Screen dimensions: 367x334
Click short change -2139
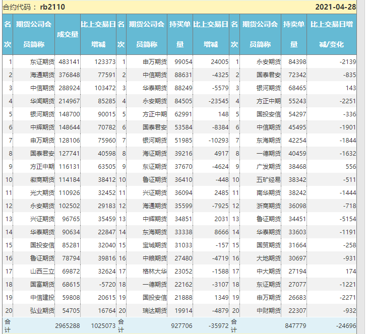click(347, 62)
